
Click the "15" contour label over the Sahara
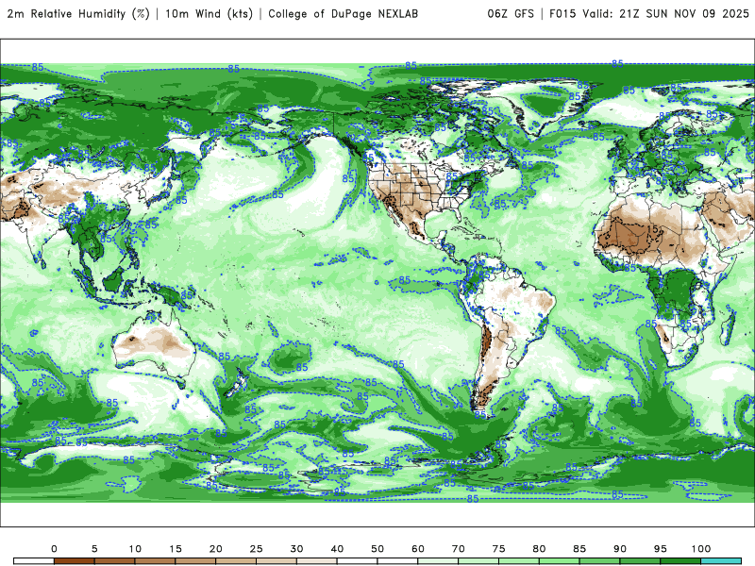point(653,229)
